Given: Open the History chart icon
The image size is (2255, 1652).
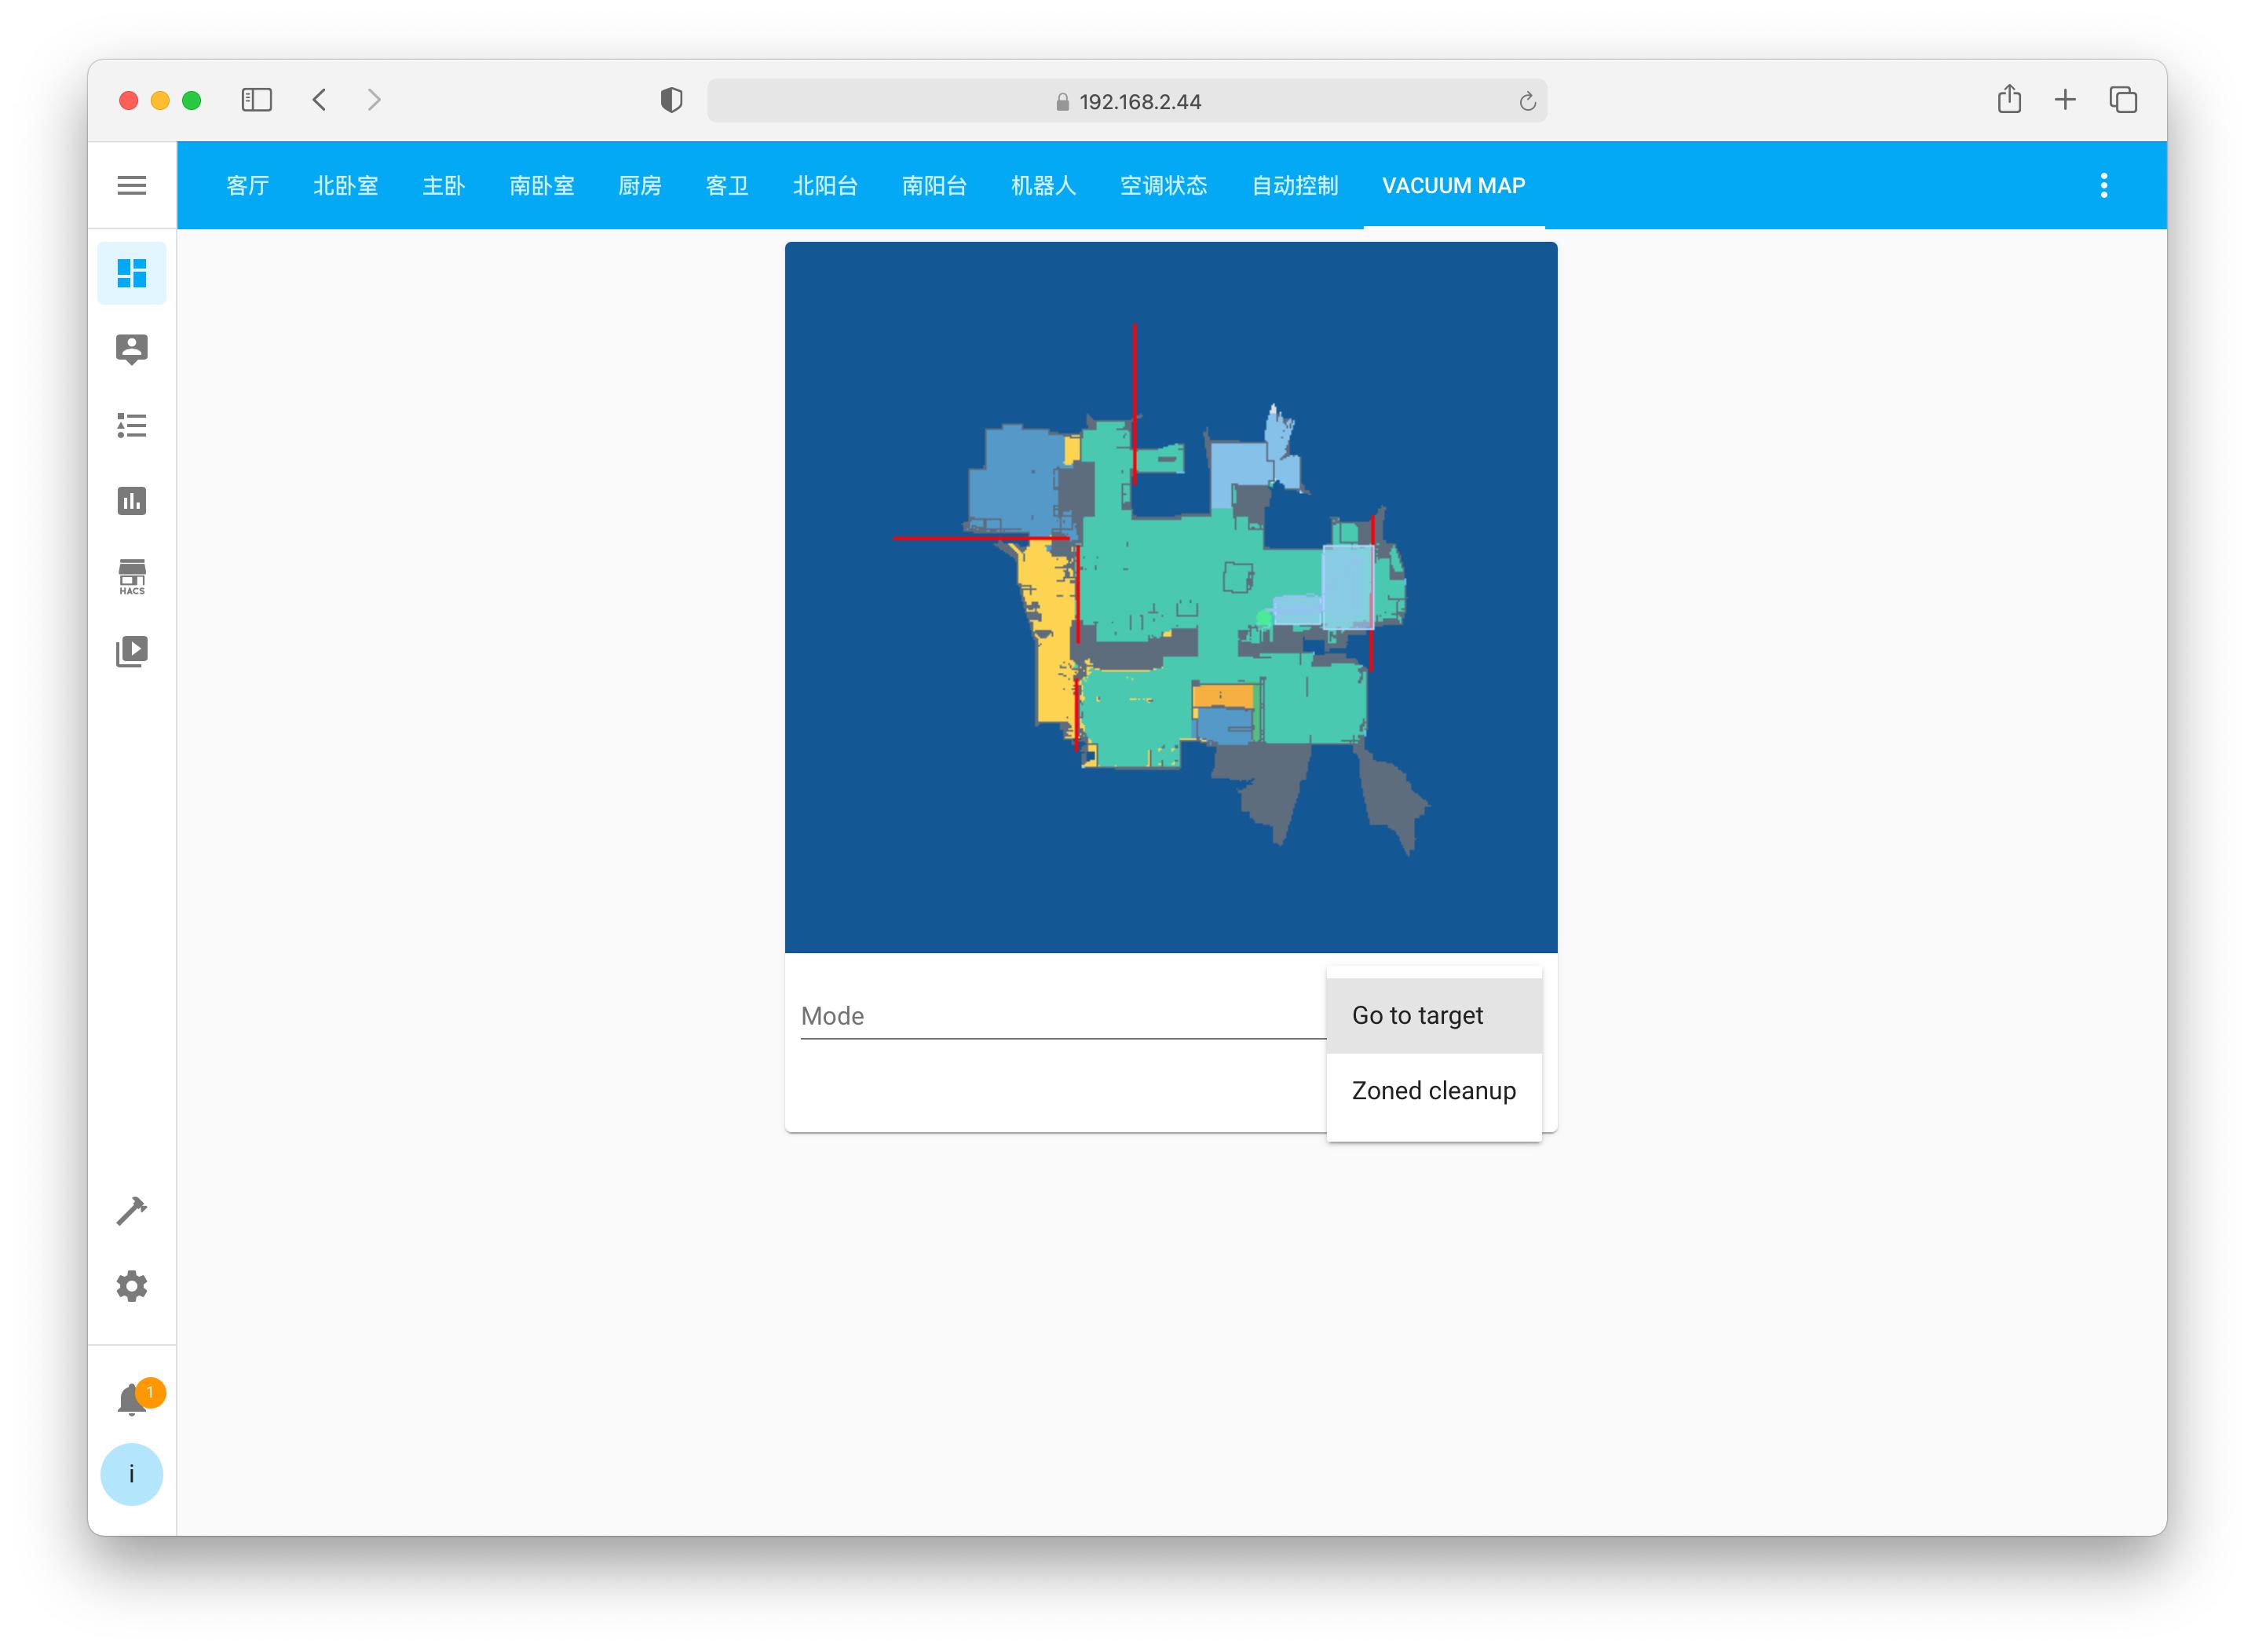Looking at the screenshot, I should 131,500.
